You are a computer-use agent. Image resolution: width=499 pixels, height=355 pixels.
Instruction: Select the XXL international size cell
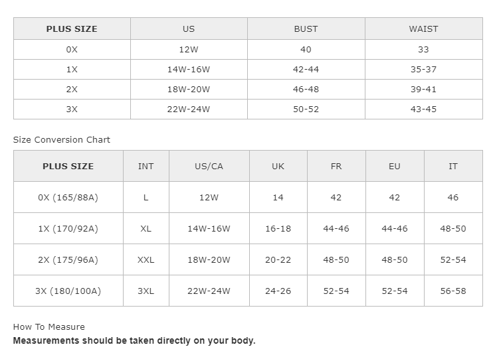(x=146, y=260)
